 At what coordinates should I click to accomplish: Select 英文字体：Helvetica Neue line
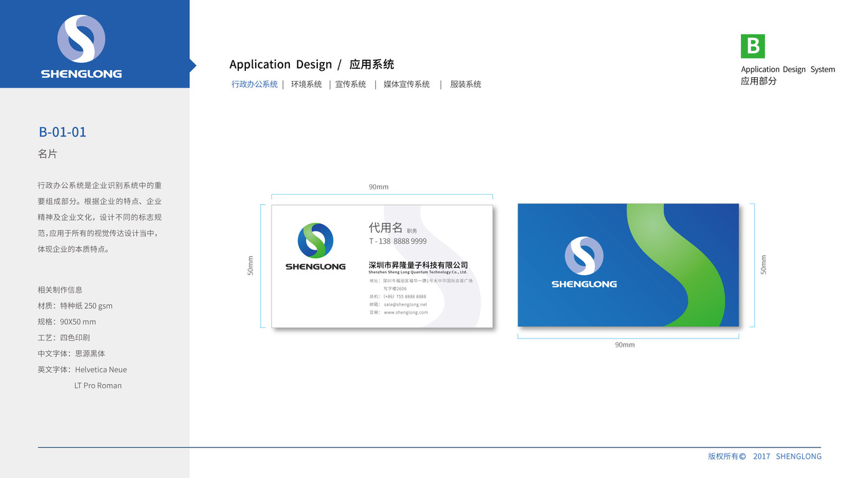click(82, 370)
